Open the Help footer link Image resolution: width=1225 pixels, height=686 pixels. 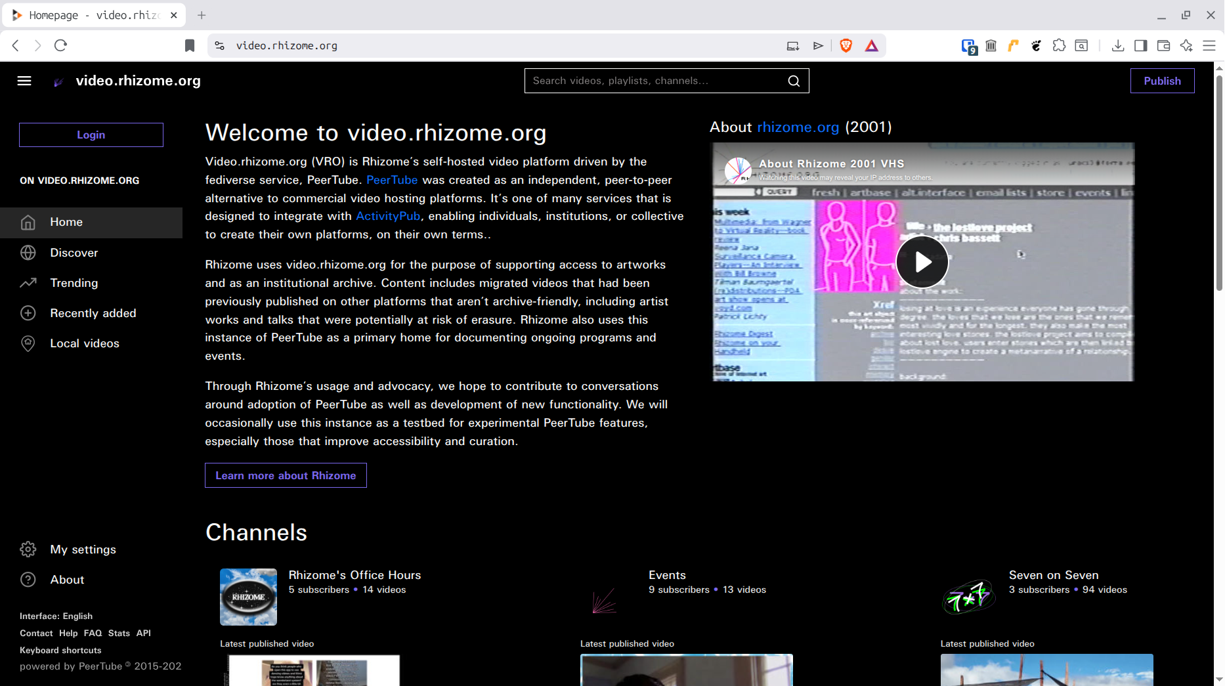(x=68, y=633)
